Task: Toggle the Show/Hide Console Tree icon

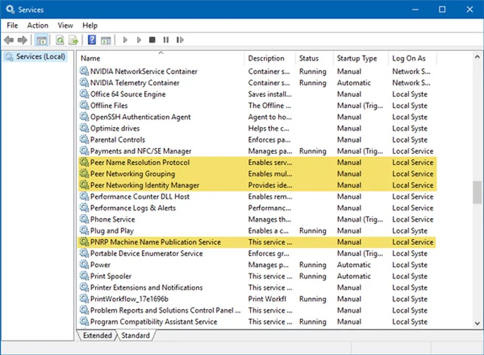Action: click(42, 40)
